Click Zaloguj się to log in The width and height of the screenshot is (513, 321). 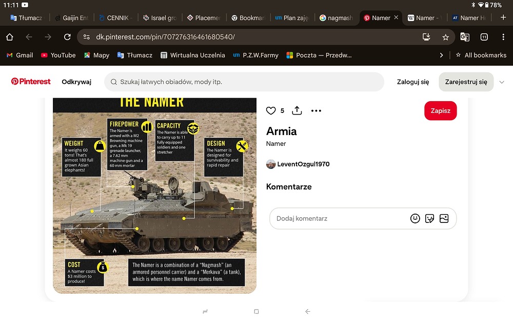[413, 82]
